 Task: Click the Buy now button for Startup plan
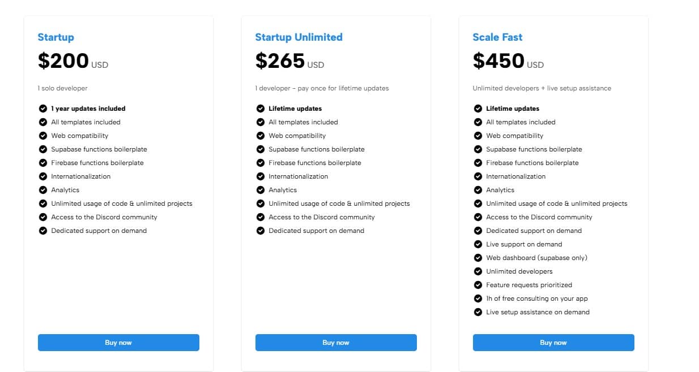(x=118, y=342)
